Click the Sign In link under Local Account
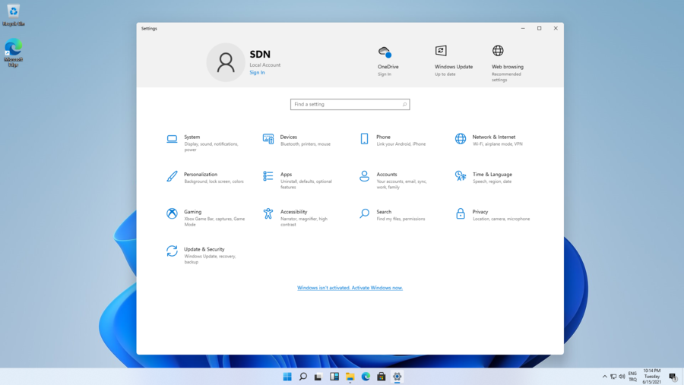 pos(257,73)
